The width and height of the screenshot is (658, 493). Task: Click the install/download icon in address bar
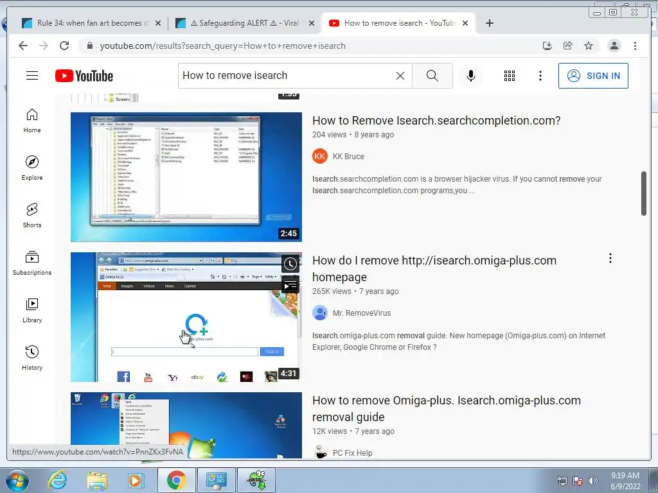547,46
